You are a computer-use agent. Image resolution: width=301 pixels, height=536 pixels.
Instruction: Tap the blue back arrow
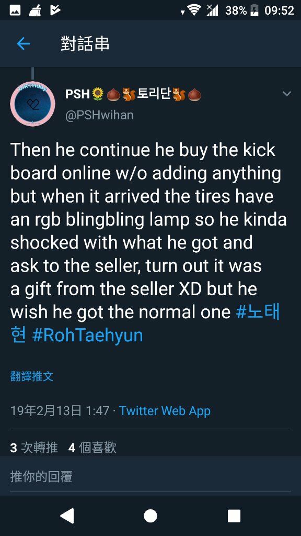pos(24,44)
